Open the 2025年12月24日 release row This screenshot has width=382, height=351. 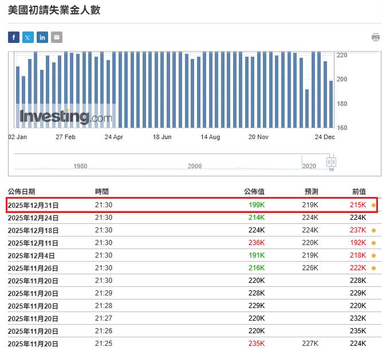(33, 218)
